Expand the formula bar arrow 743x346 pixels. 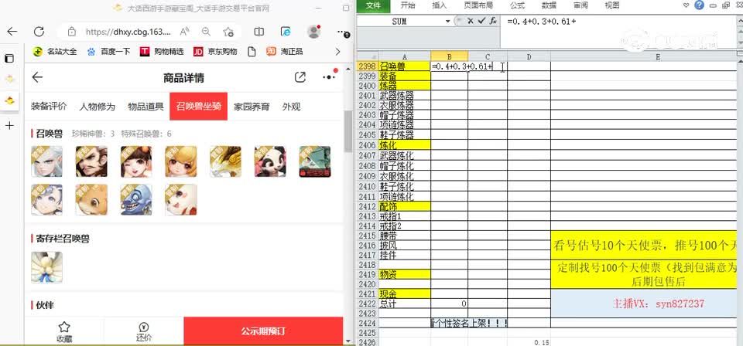click(x=739, y=21)
